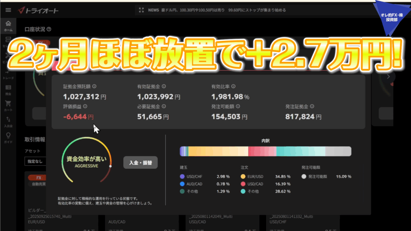This screenshot has height=231, width=411.
Task: Click info icon beside 証拠金預託額
Action: (94, 86)
